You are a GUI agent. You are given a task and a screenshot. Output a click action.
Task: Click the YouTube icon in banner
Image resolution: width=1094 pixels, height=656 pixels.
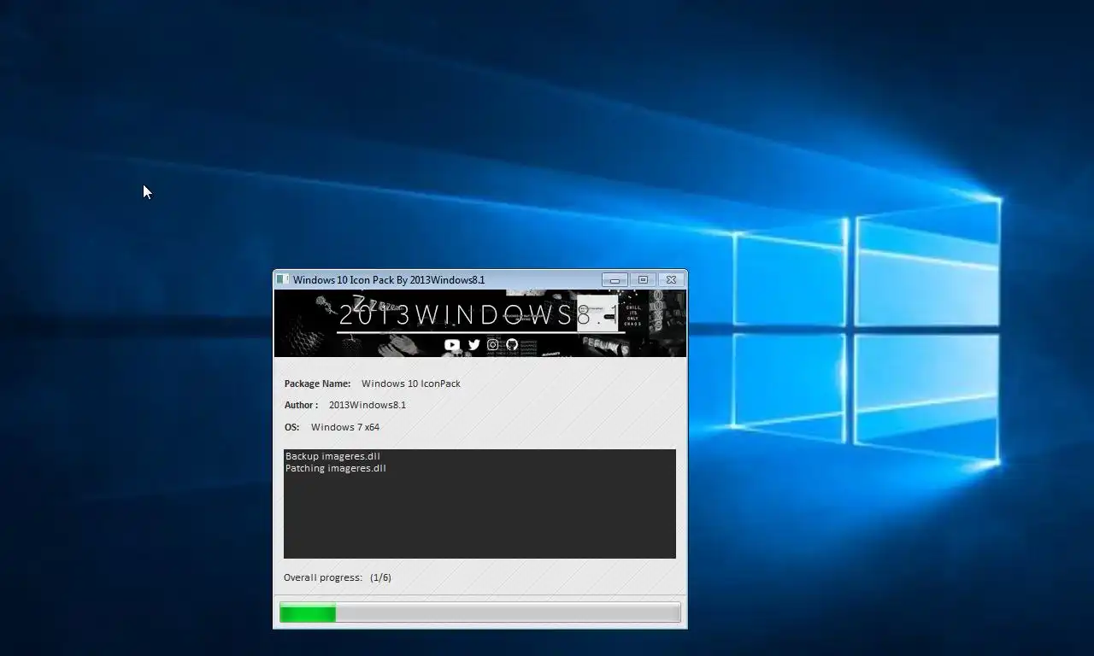click(452, 344)
